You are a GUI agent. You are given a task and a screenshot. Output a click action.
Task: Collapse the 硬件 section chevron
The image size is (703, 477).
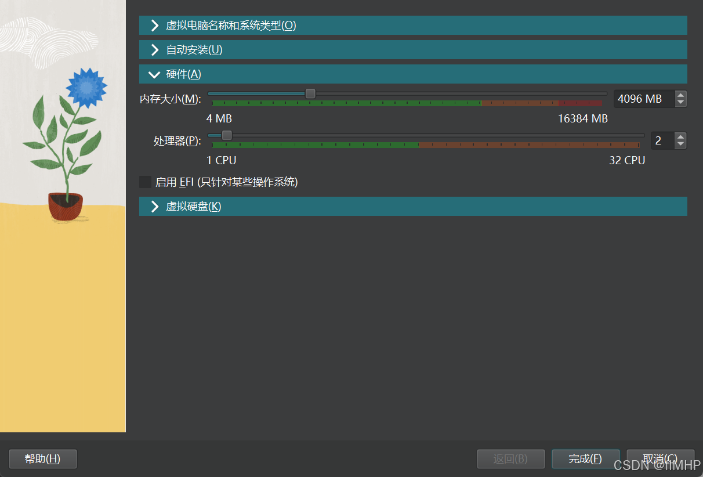tap(154, 74)
